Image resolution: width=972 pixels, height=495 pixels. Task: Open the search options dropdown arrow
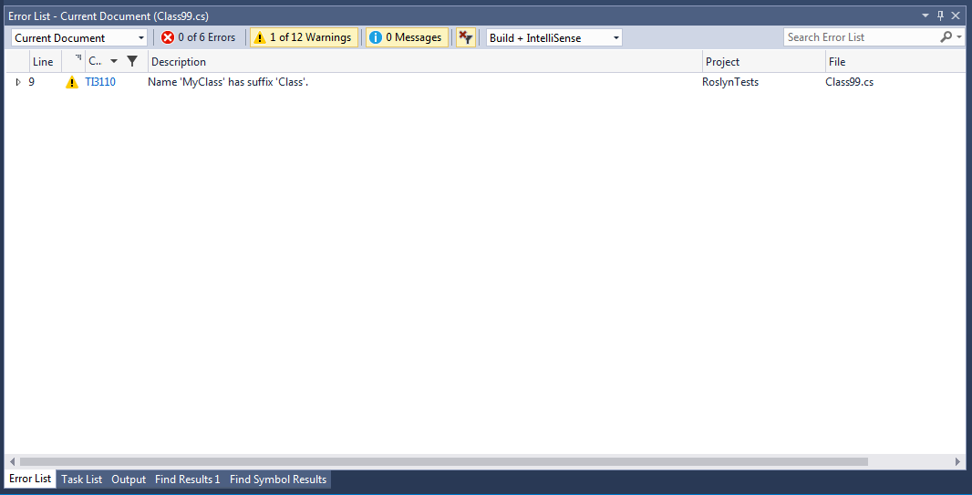(959, 37)
